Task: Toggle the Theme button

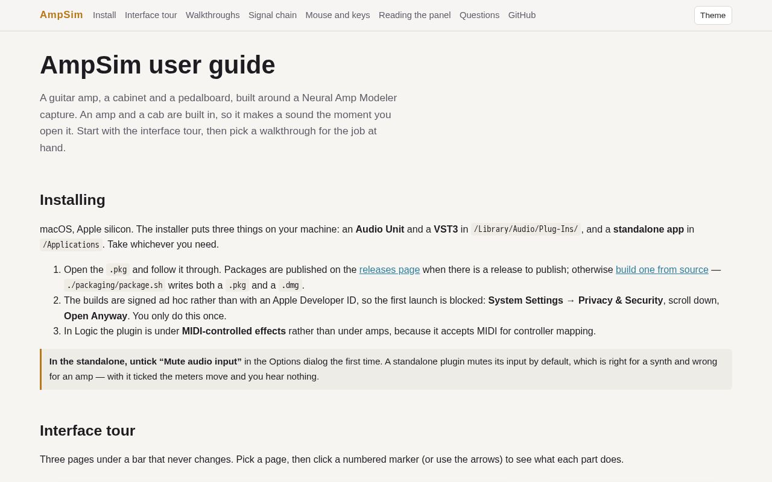Action: click(x=713, y=15)
